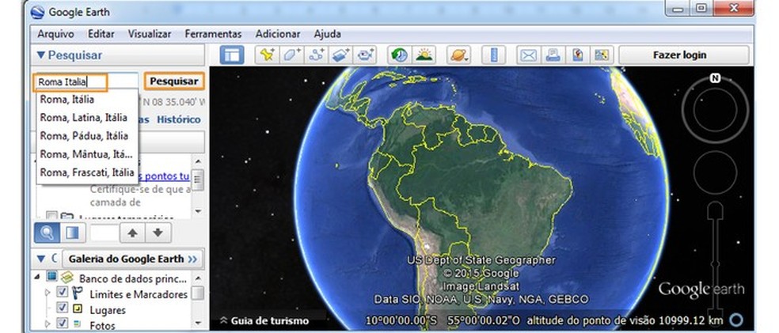This screenshot has height=333, width=779.
Task: Uncheck the Lugares layer checkbox
Action: [x=62, y=308]
